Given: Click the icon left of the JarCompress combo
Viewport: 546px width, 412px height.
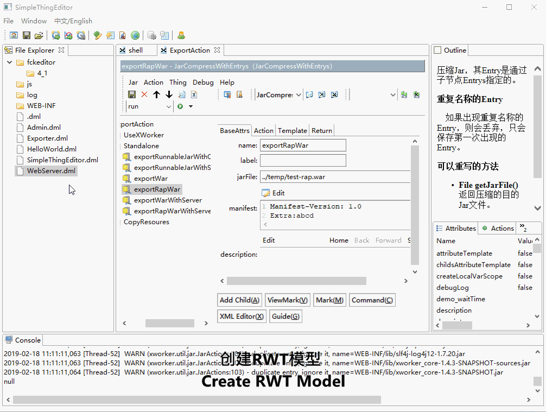Looking at the screenshot, I should (239, 94).
